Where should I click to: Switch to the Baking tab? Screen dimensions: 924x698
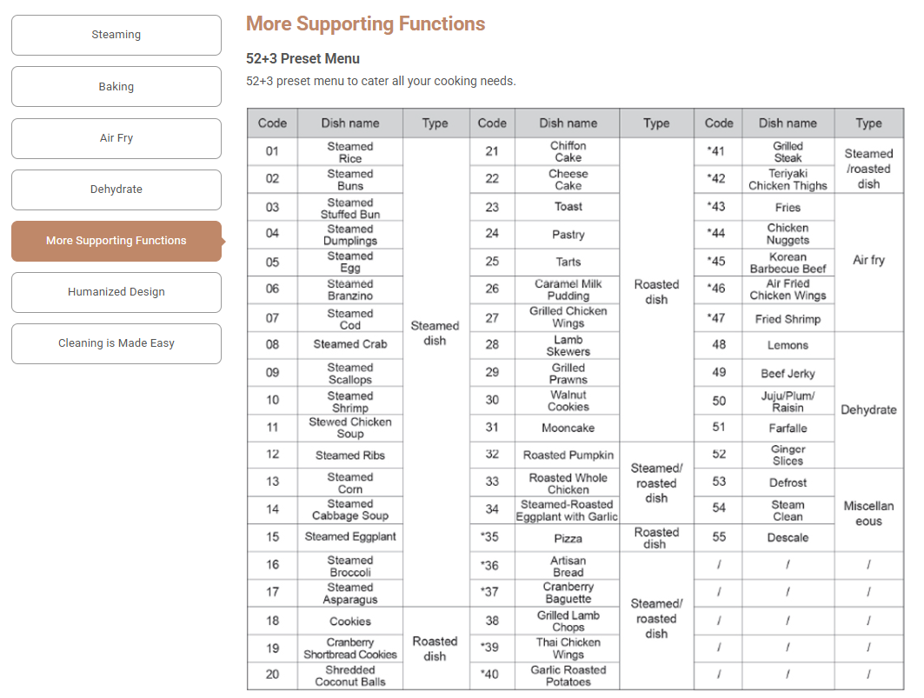pos(116,87)
